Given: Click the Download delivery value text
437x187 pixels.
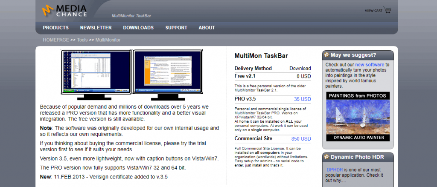Looking at the screenshot, I should click(x=300, y=69).
